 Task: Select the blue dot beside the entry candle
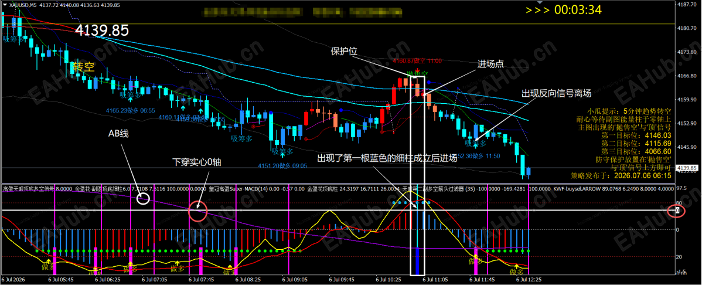pos(430,83)
